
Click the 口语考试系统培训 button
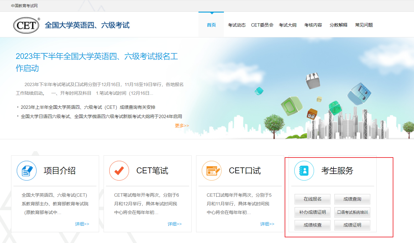352,212
